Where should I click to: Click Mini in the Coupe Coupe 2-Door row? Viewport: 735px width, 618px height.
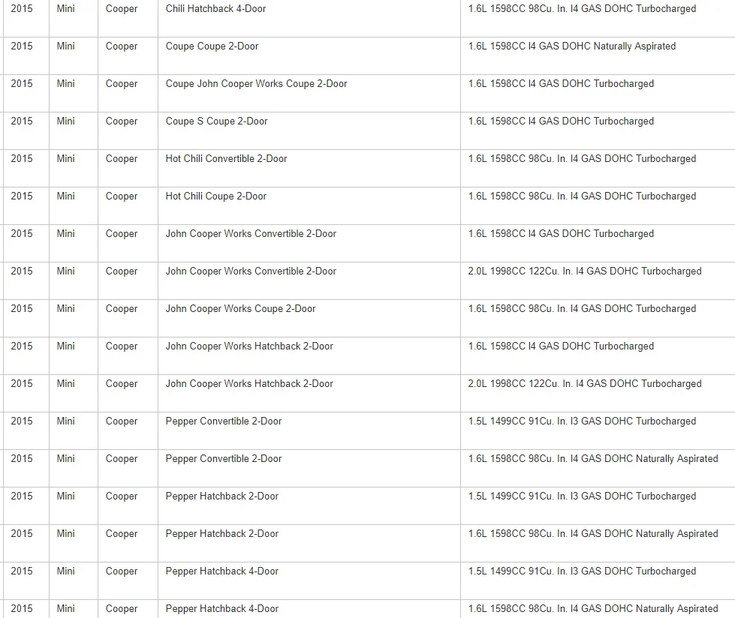65,46
